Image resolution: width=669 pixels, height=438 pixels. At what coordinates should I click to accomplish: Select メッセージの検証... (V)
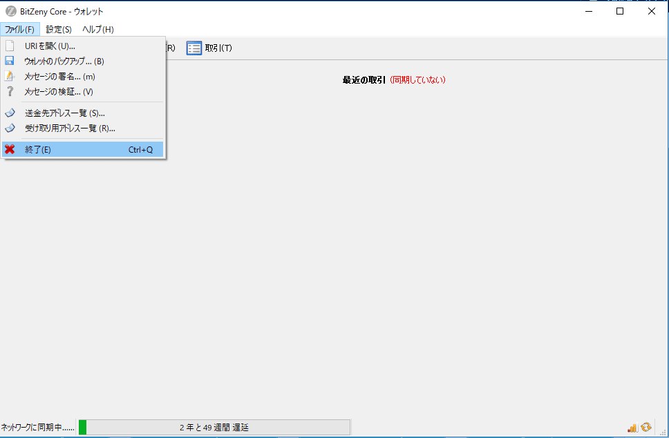83,92
